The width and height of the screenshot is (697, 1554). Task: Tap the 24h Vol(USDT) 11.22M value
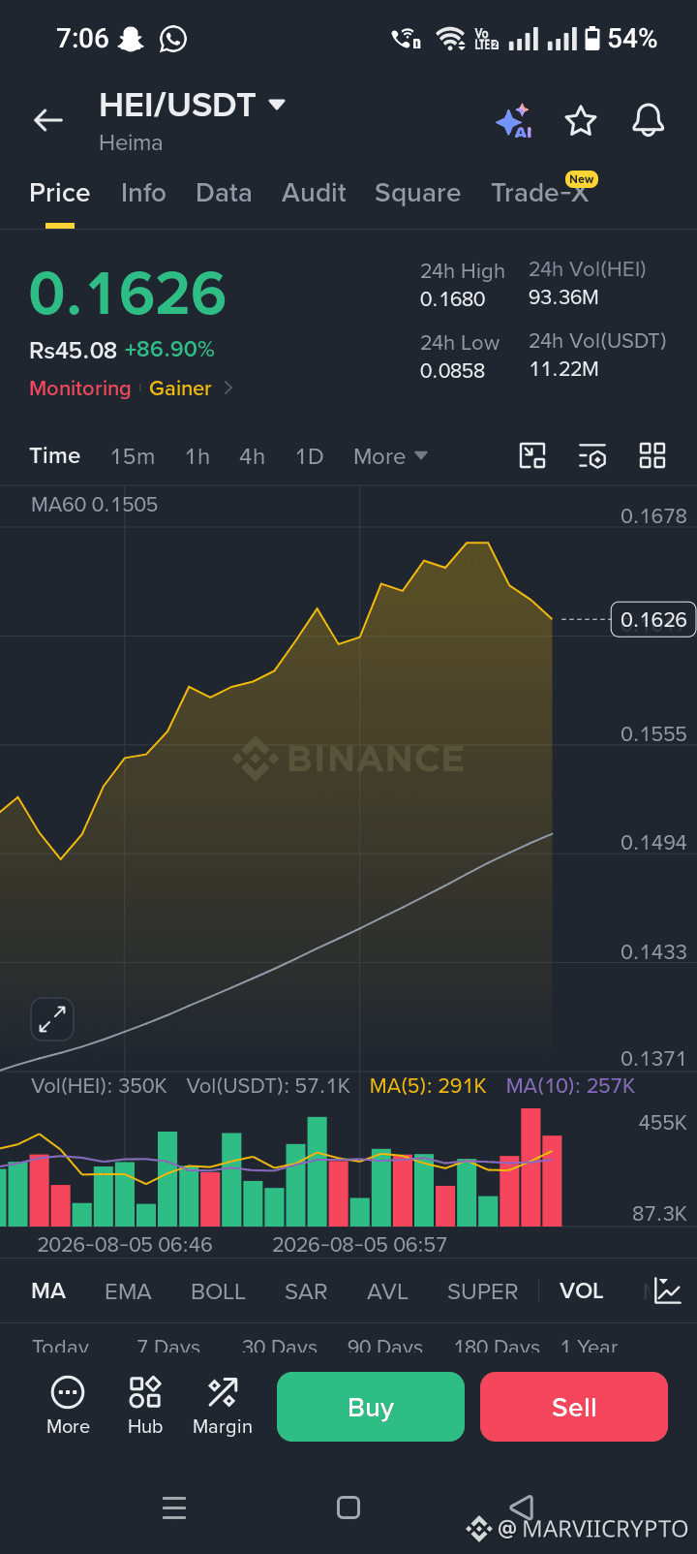[563, 368]
